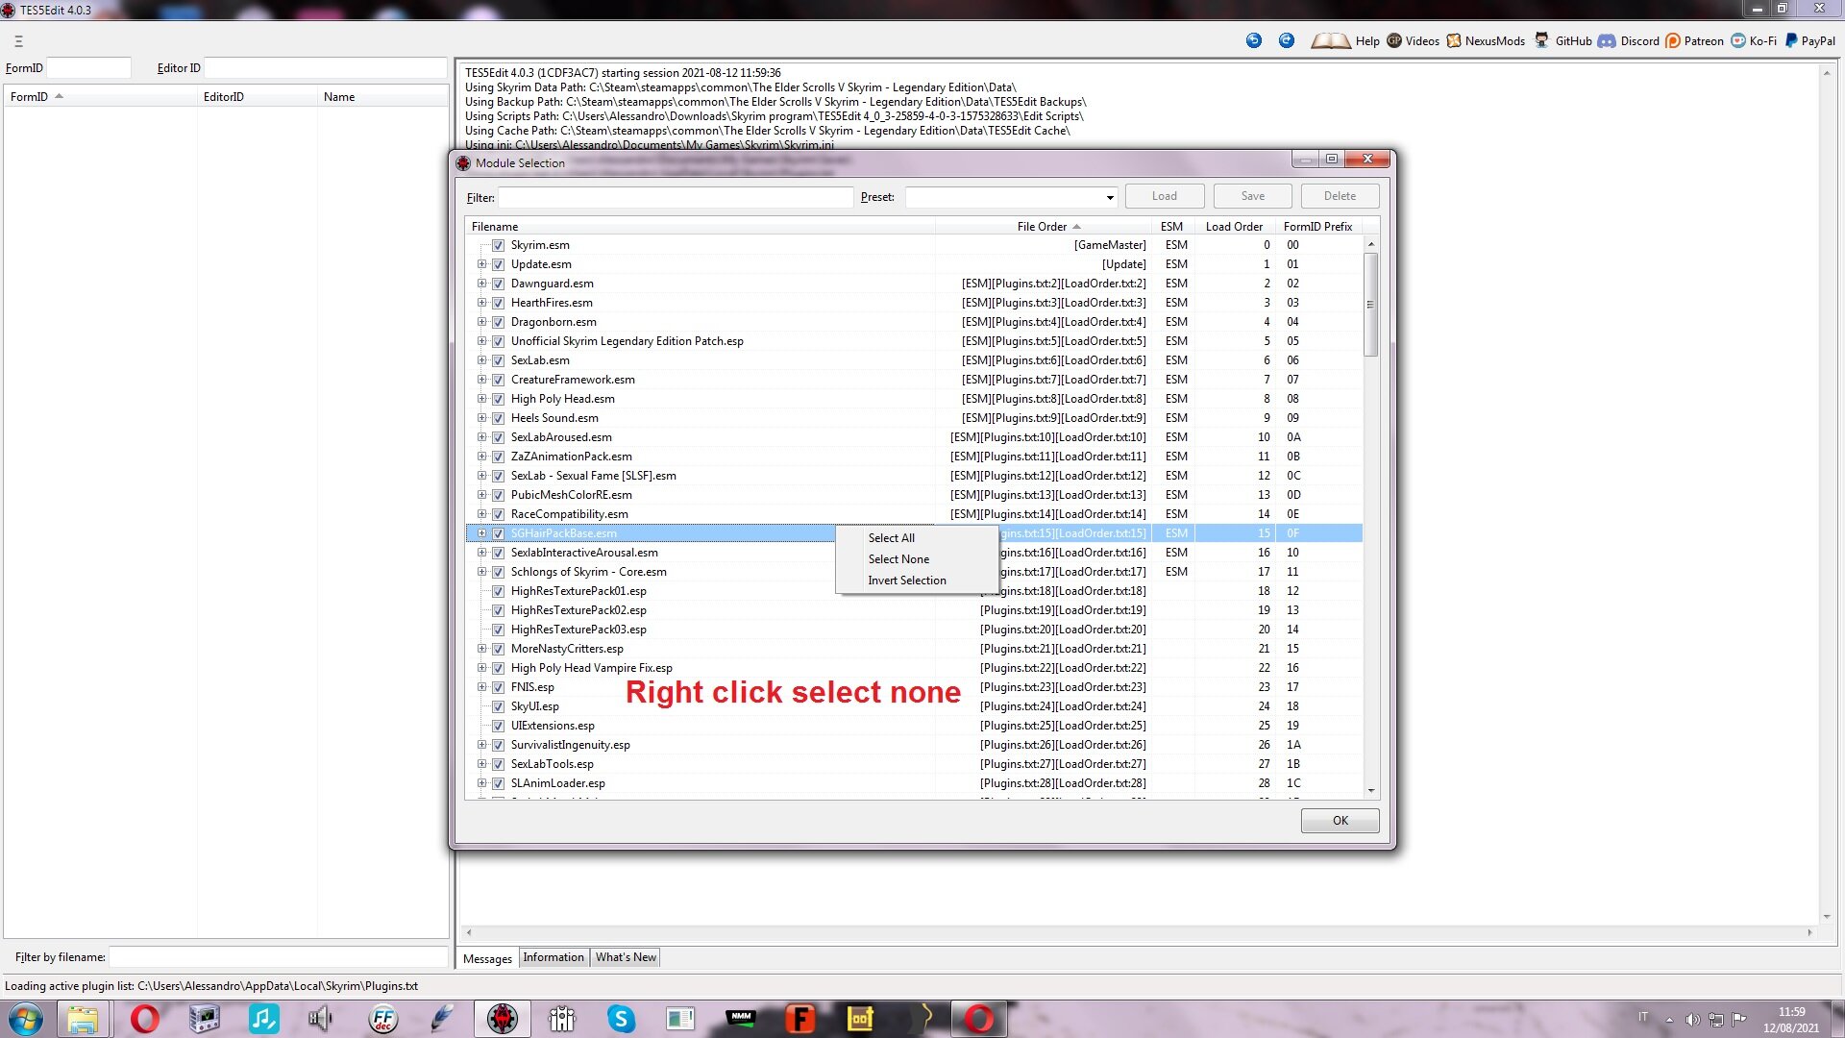Expand the CreatureFramework.esm tree node
1845x1038 pixels.
[481, 380]
